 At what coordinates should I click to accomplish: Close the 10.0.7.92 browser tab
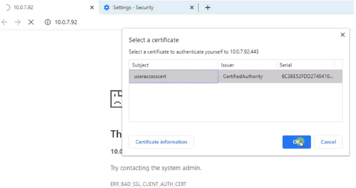click(x=92, y=8)
